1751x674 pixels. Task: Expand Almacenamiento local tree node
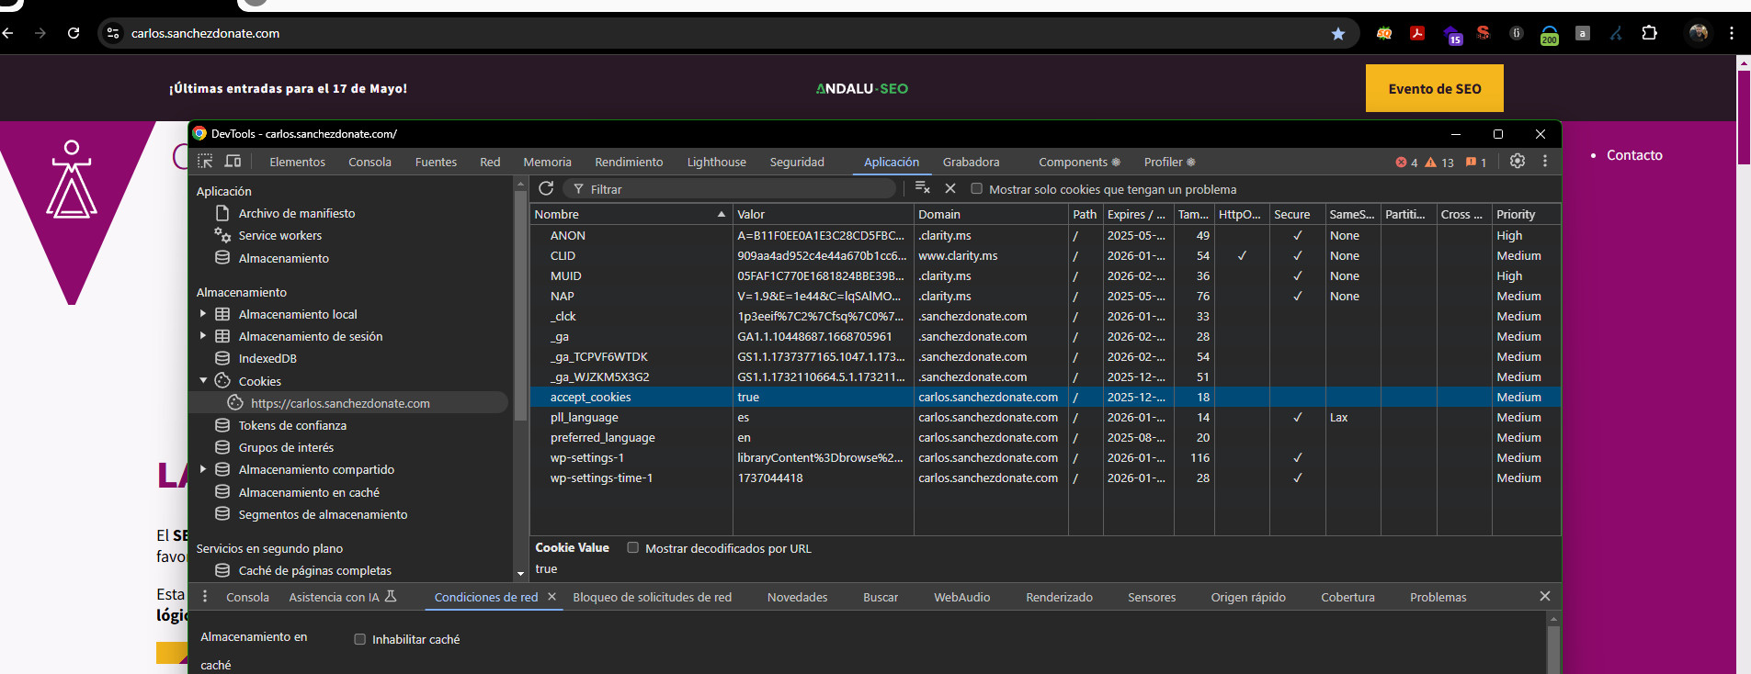pos(203,314)
